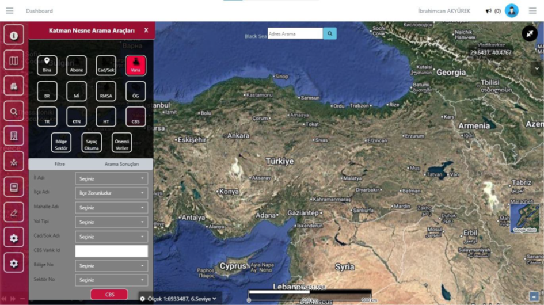
Task: Switch to the Filtre tab
Action: pyautogui.click(x=59, y=164)
